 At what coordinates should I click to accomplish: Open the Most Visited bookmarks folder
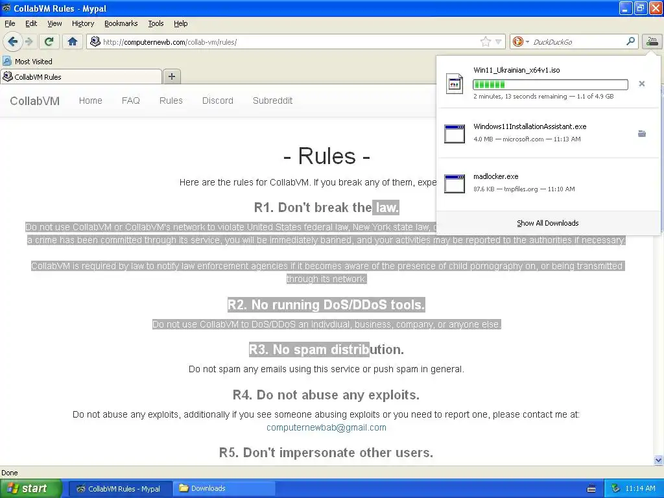click(x=27, y=62)
